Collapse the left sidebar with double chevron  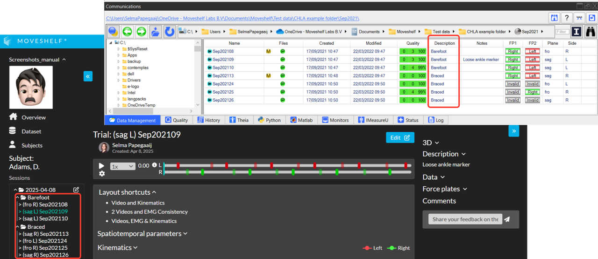[88, 76]
